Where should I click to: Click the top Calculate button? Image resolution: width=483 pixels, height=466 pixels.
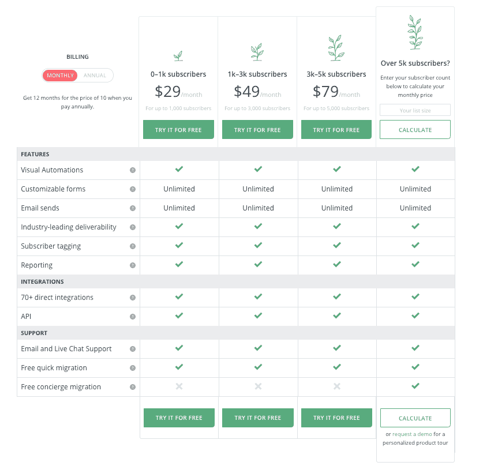(415, 130)
